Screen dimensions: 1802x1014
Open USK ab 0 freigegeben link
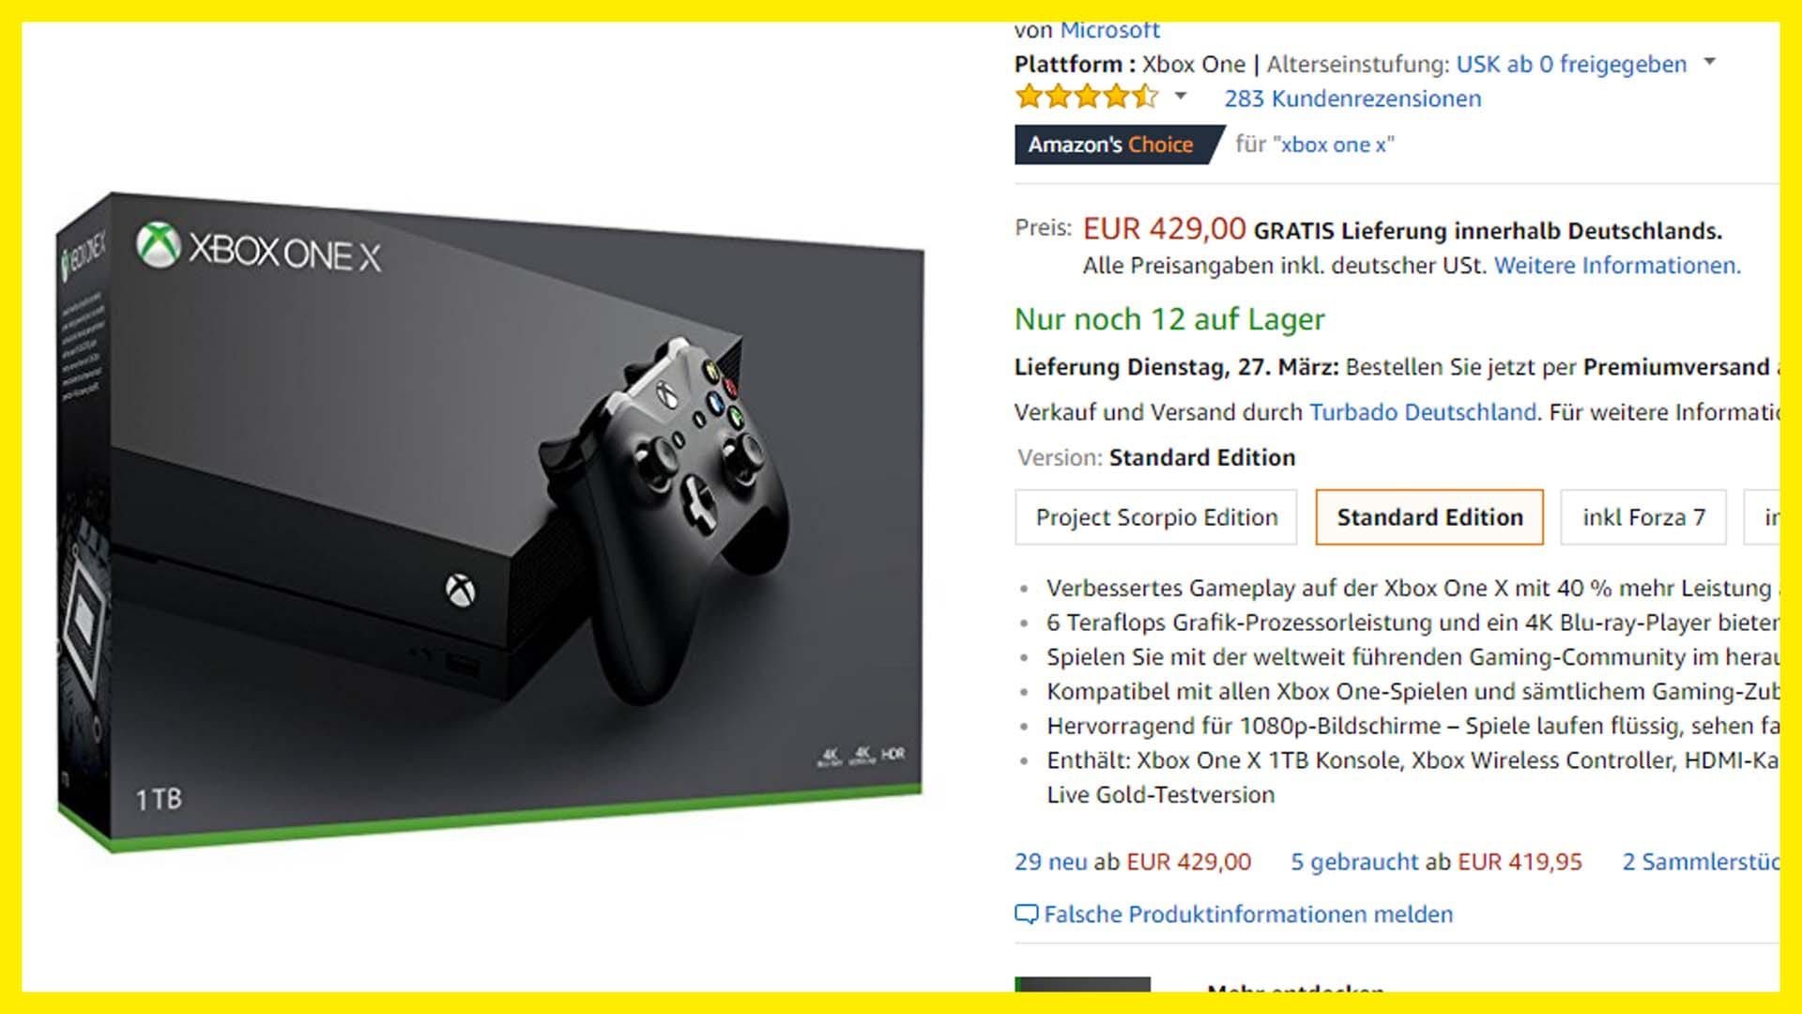point(1571,65)
